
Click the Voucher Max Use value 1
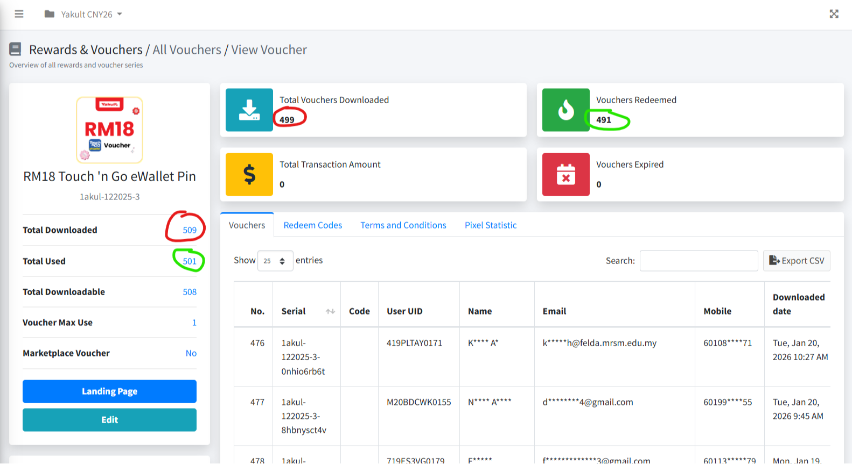click(194, 323)
